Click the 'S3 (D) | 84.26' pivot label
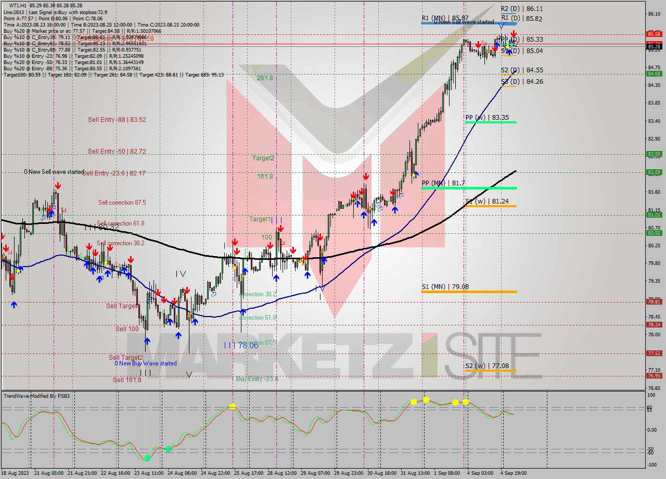The height and width of the screenshot is (479, 666). (x=521, y=82)
